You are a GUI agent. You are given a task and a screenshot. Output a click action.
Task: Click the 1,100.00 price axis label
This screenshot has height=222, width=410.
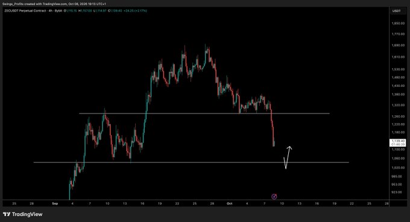pos(398,150)
